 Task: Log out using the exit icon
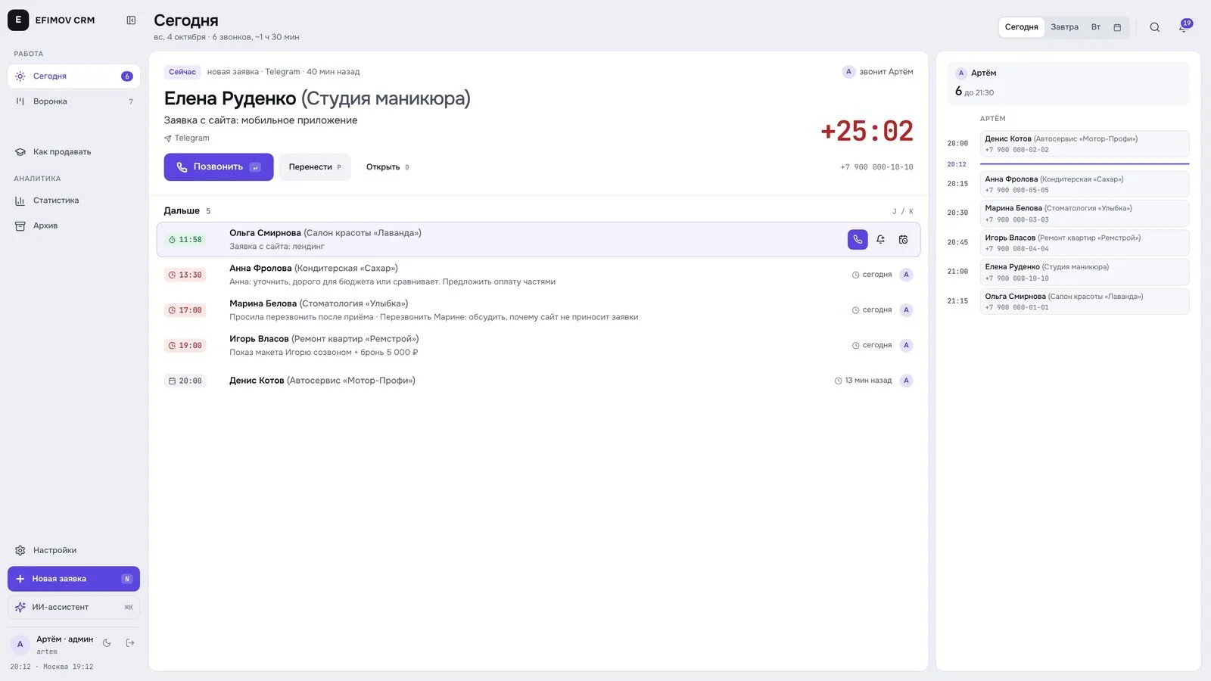coord(130,643)
